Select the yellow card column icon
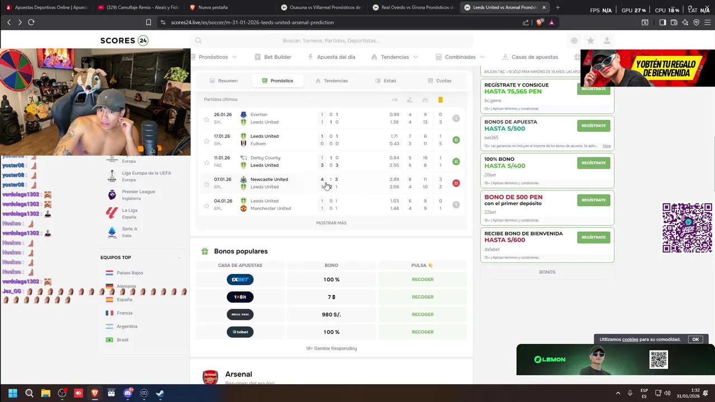 tap(440, 99)
